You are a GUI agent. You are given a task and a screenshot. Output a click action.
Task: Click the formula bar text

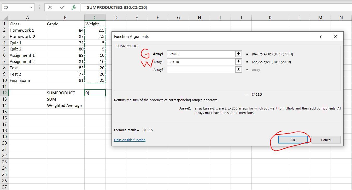point(116,7)
